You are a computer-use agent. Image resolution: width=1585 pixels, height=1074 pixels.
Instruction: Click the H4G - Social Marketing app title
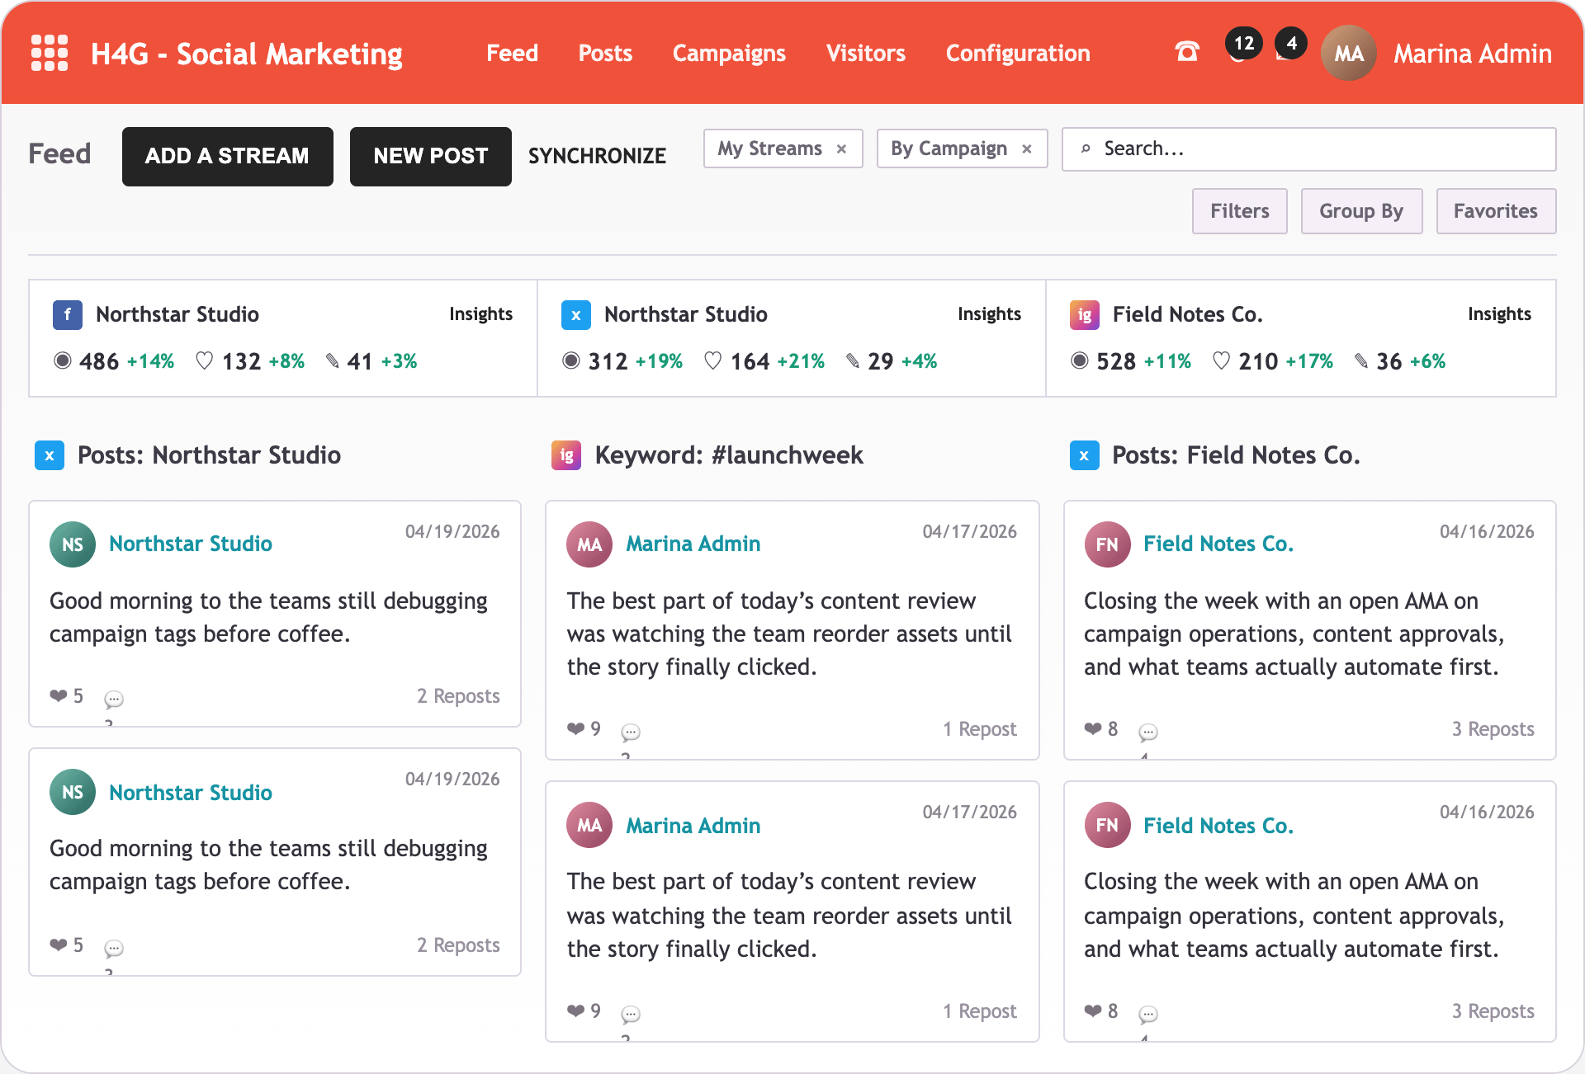tap(247, 54)
